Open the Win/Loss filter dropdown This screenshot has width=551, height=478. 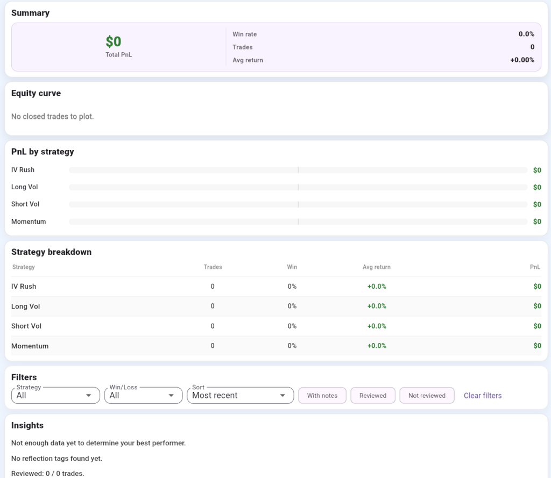(143, 395)
